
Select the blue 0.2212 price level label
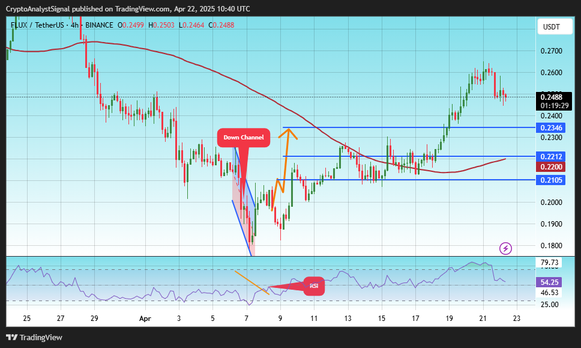[x=551, y=156]
